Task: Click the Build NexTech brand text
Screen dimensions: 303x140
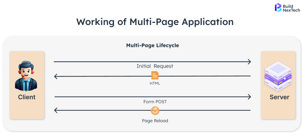Action: 291,8
